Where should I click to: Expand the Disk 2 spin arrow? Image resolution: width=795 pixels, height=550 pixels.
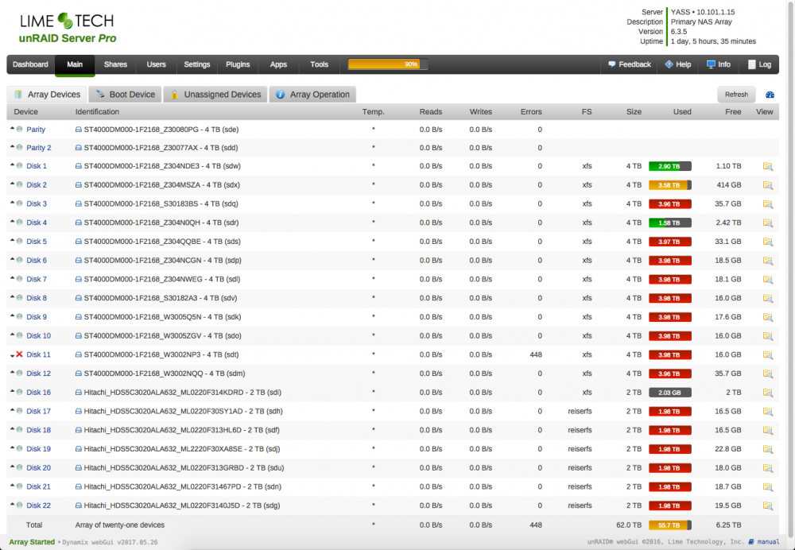point(12,184)
